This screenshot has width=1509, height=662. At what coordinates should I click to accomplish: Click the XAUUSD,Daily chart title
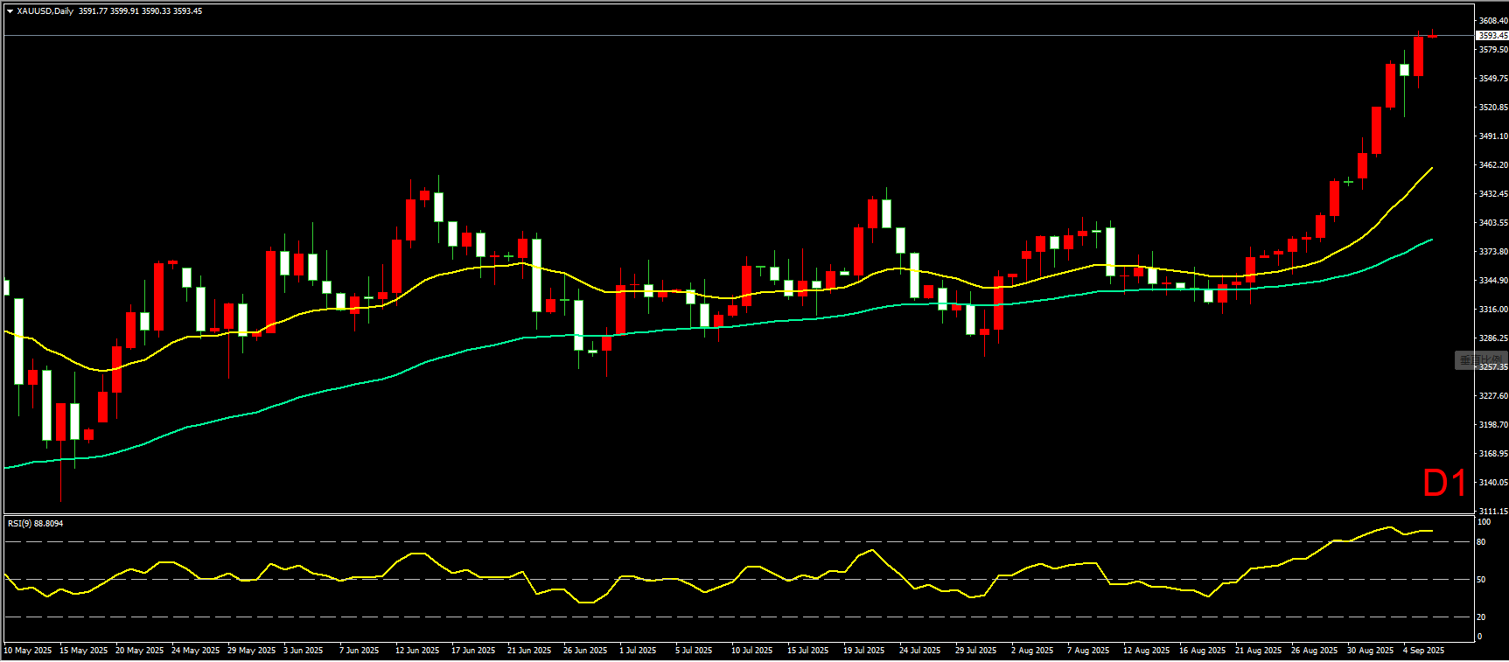click(45, 11)
